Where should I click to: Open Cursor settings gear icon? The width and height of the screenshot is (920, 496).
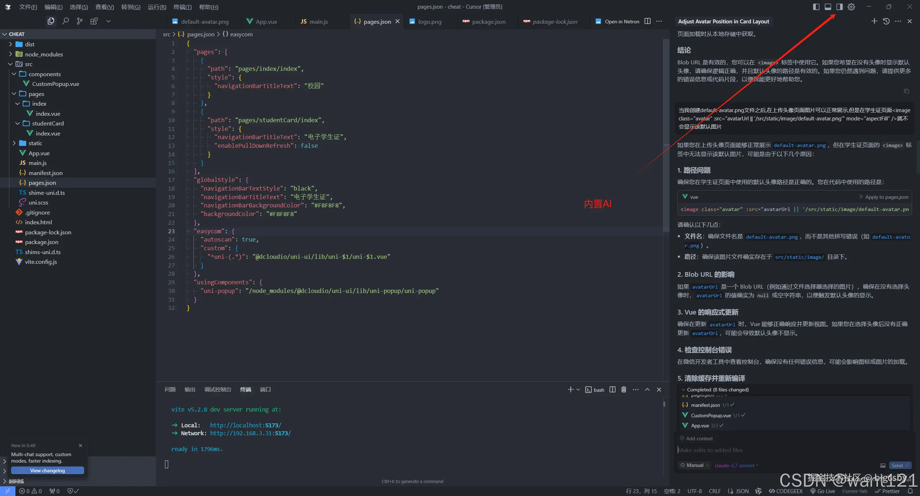851,7
